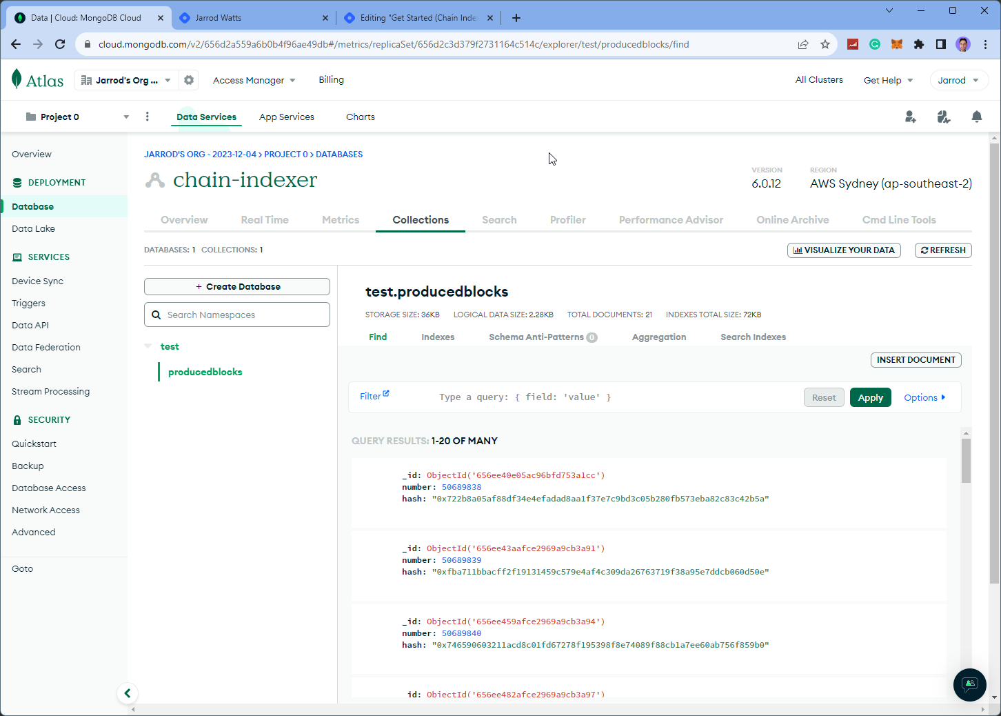This screenshot has width=1001, height=716.
Task: Follow the DATABASES breadcrumb link
Action: (339, 154)
